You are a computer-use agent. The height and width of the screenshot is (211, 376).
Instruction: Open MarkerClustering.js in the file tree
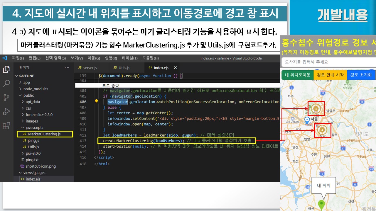pyautogui.click(x=44, y=134)
